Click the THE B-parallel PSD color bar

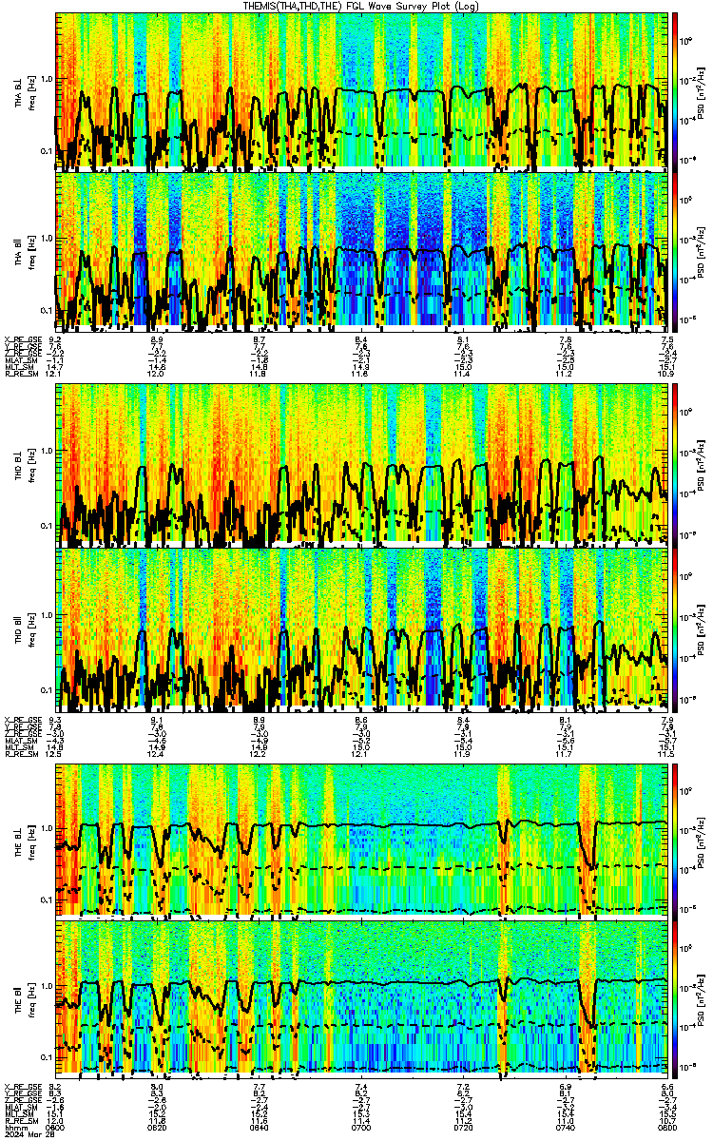(x=675, y=998)
